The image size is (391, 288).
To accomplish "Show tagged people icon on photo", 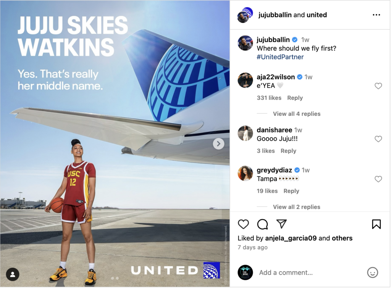I will click(x=13, y=275).
